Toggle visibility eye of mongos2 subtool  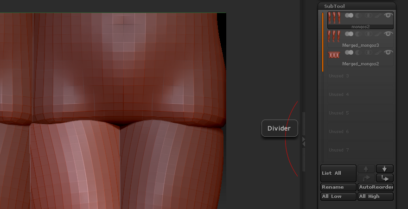coord(388,16)
